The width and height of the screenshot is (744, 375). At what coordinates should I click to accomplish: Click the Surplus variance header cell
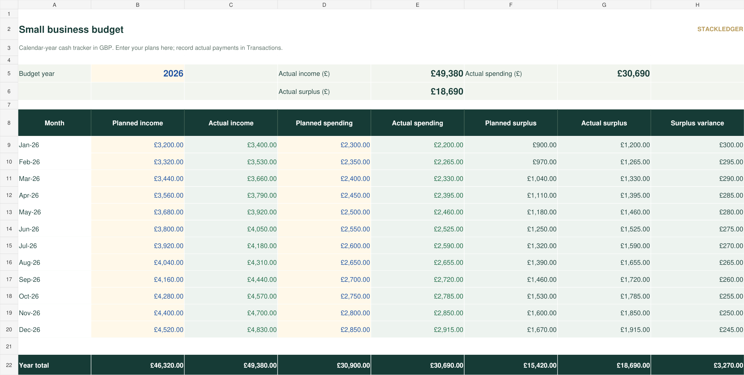697,123
